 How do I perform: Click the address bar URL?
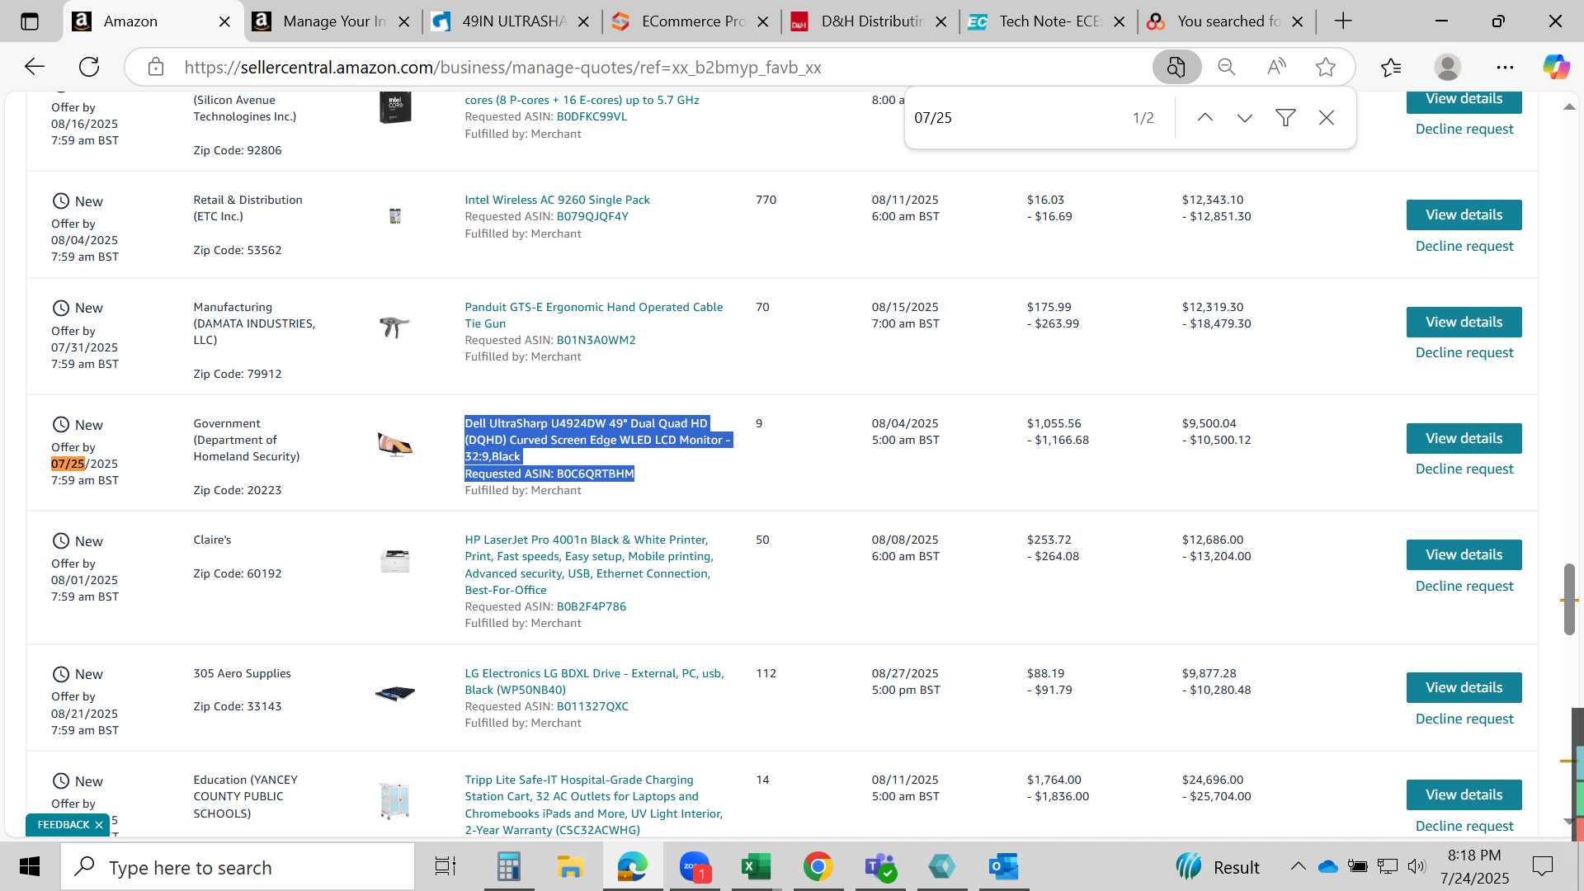tap(502, 68)
